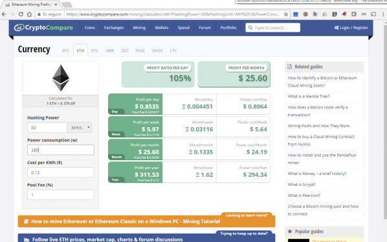Click the Mined/week 0.03116 value

click(199, 129)
